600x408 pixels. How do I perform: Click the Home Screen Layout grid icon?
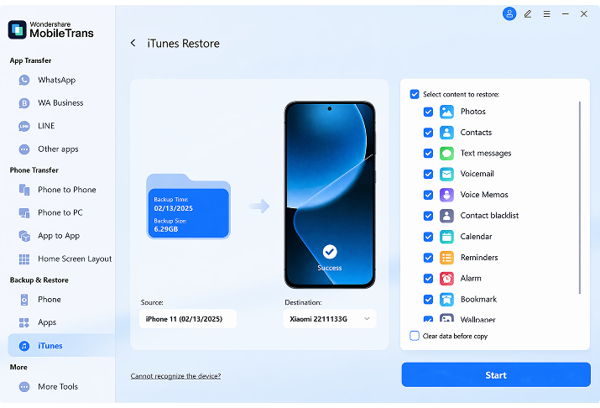[24, 259]
